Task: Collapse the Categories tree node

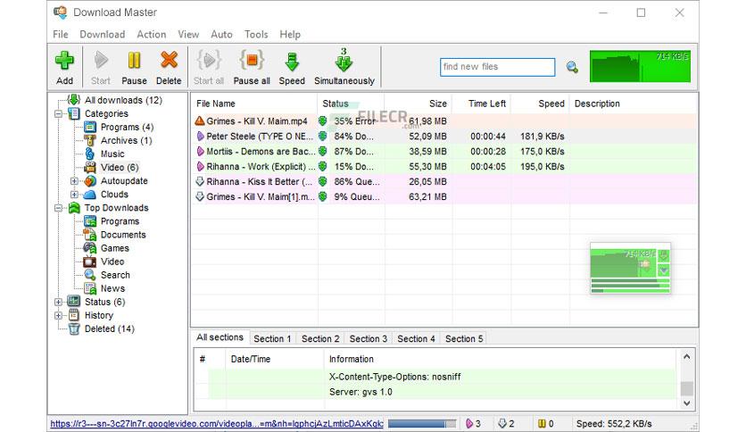Action: pos(58,113)
